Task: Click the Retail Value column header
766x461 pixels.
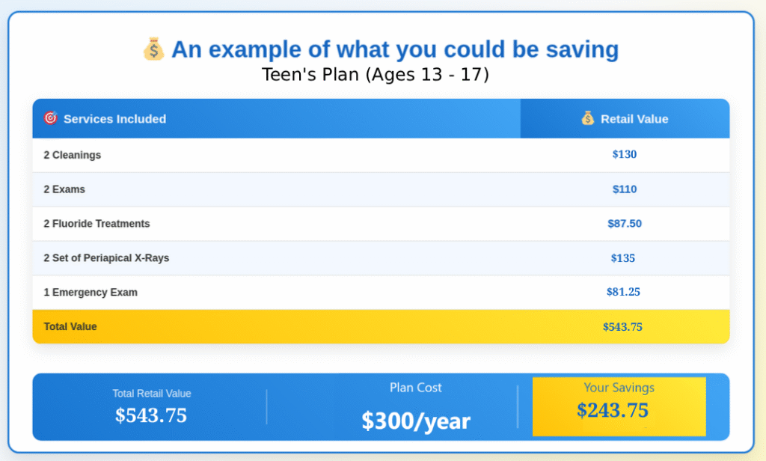Action: click(634, 119)
